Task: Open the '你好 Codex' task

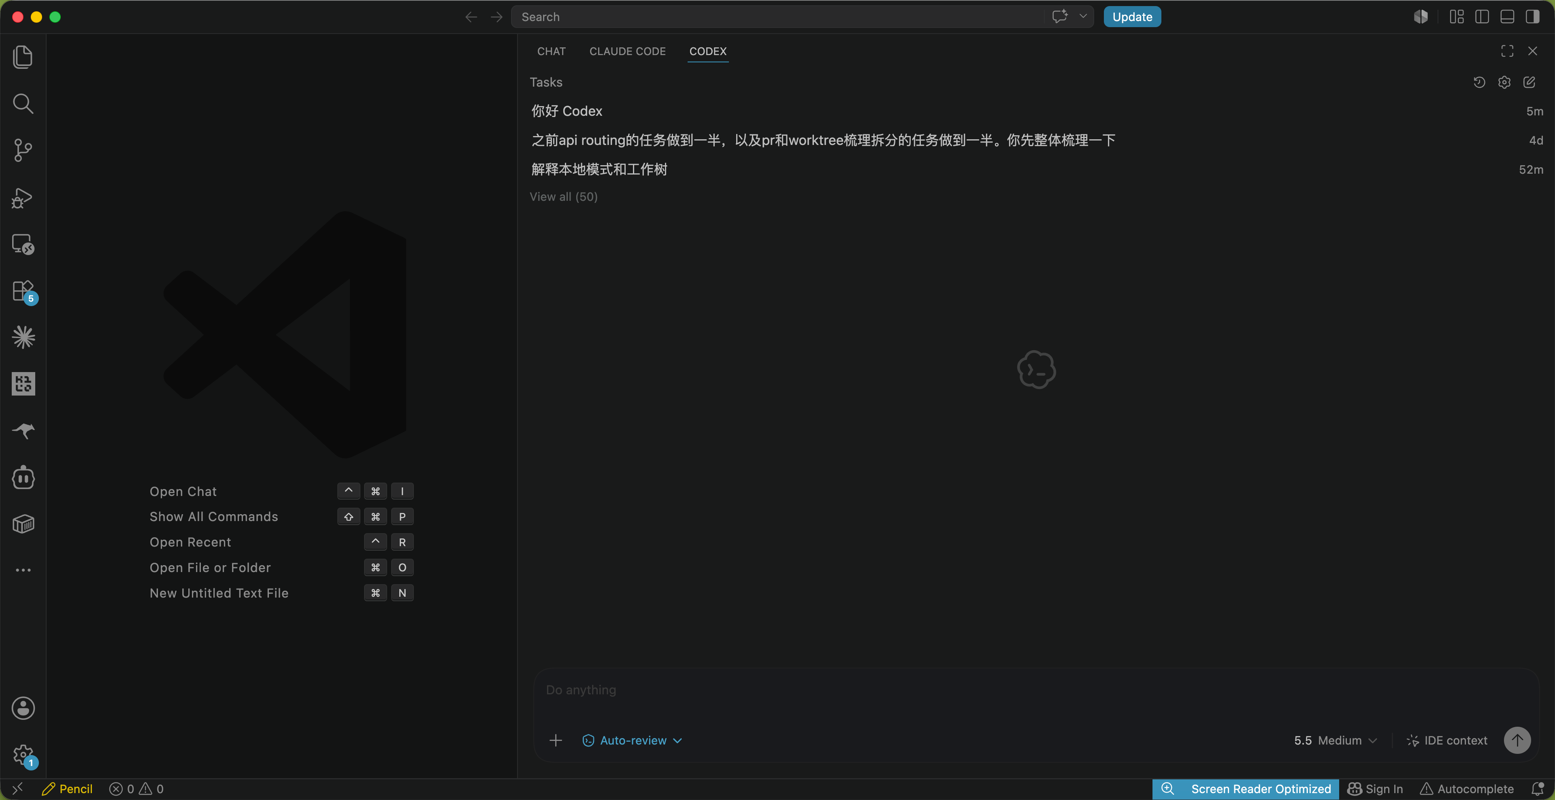Action: coord(1036,111)
